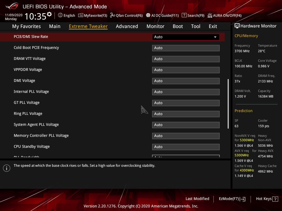282x211 pixels.
Task: Click the EzMode exit arrow icon
Action: tap(243, 199)
